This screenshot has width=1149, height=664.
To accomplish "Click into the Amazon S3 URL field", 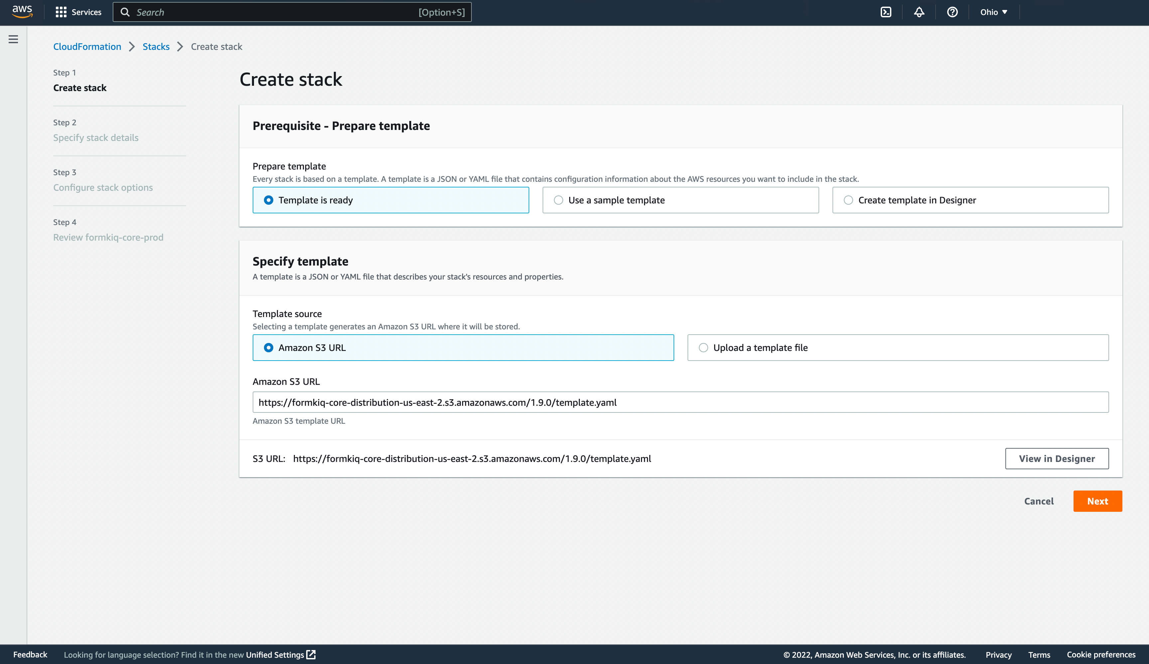I will (x=680, y=402).
